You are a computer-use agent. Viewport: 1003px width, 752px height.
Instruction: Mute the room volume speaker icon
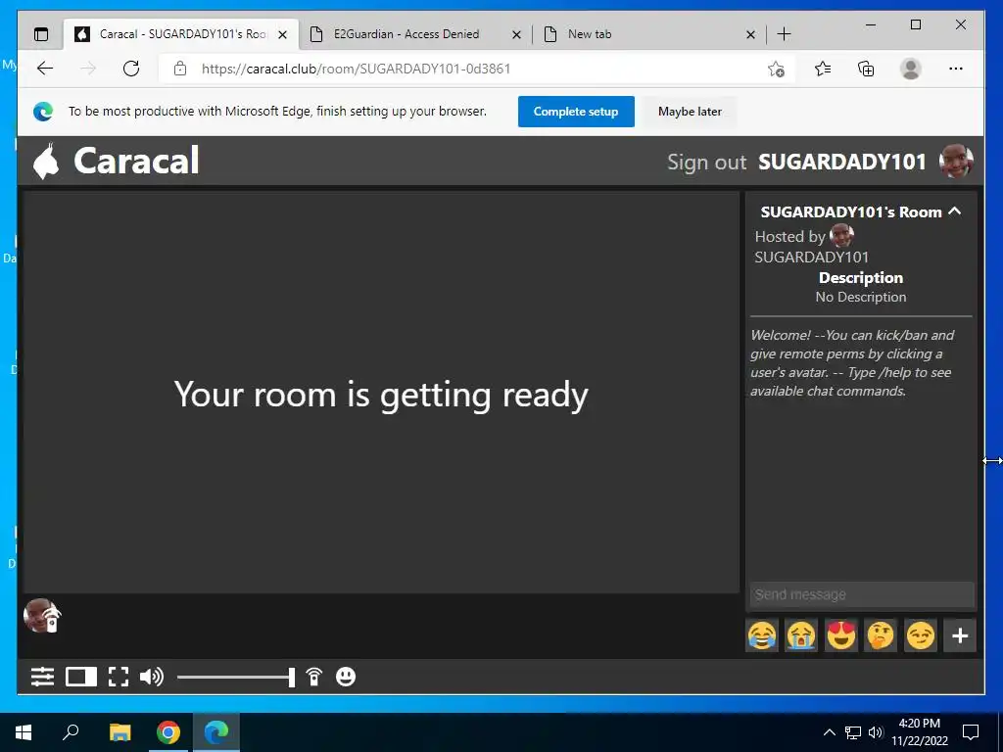tap(152, 677)
